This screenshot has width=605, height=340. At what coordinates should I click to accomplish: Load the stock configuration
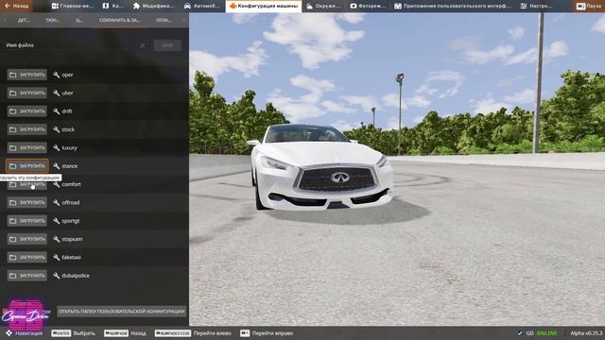coord(27,129)
